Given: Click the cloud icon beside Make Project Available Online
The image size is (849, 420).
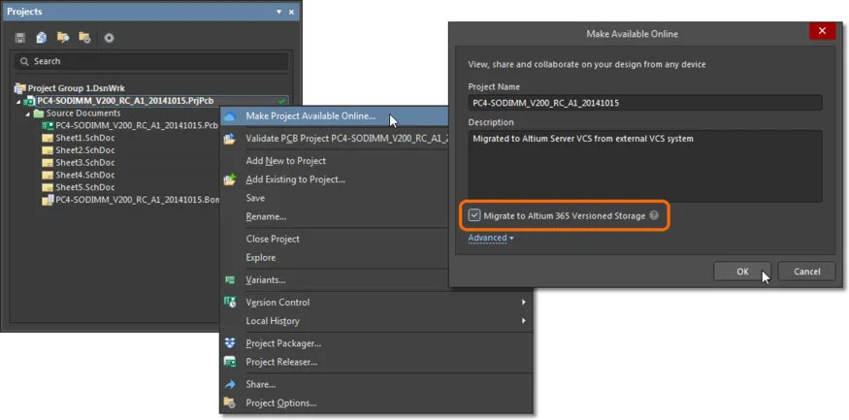Looking at the screenshot, I should pos(230,116).
